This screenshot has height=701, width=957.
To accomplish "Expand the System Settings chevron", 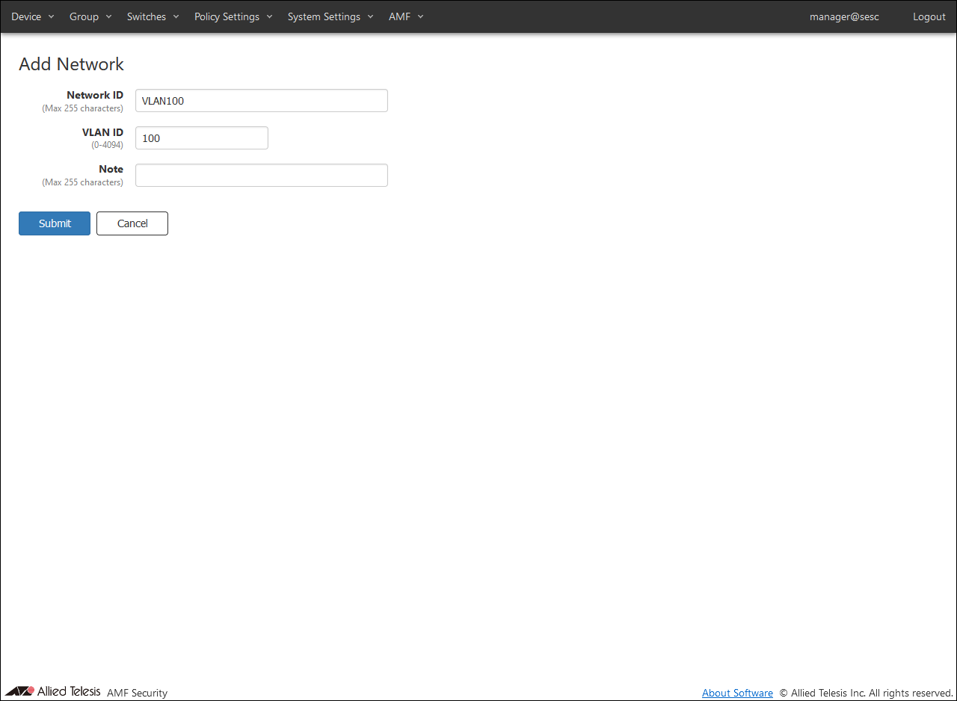I will (x=370, y=17).
